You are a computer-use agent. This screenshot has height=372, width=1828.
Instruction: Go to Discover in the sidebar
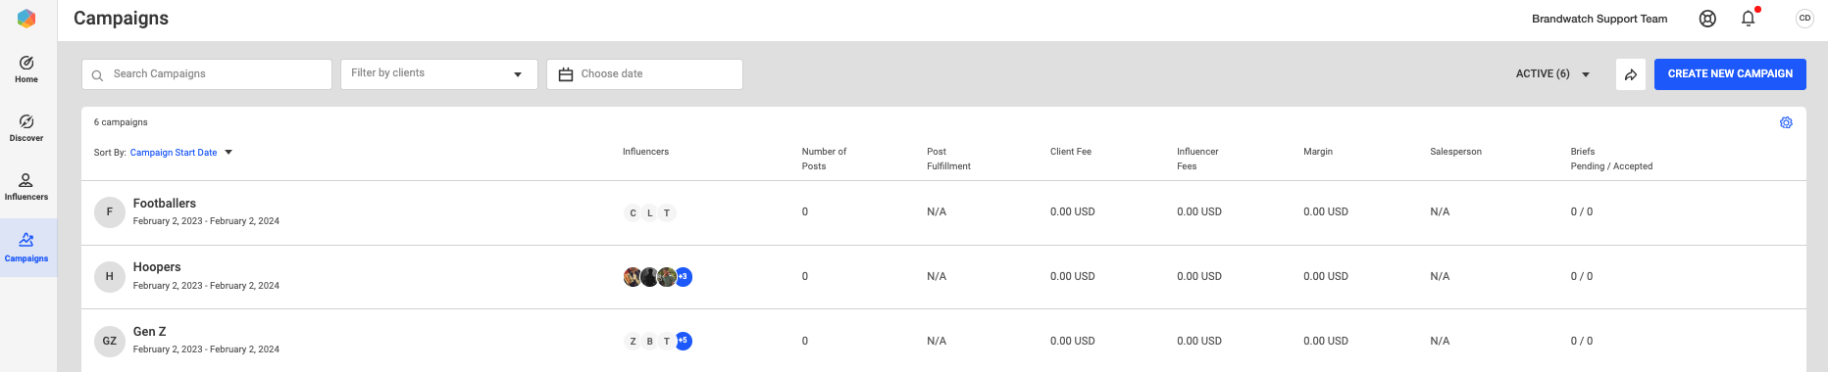(26, 128)
